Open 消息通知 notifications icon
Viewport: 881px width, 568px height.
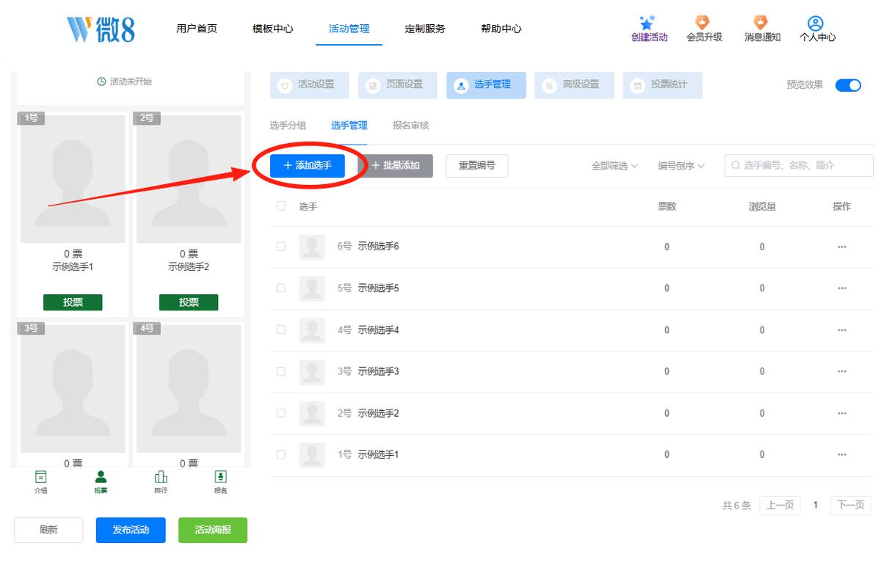[761, 23]
